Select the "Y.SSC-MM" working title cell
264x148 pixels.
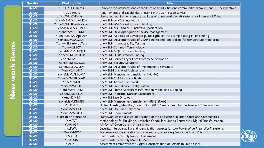coord(71,140)
